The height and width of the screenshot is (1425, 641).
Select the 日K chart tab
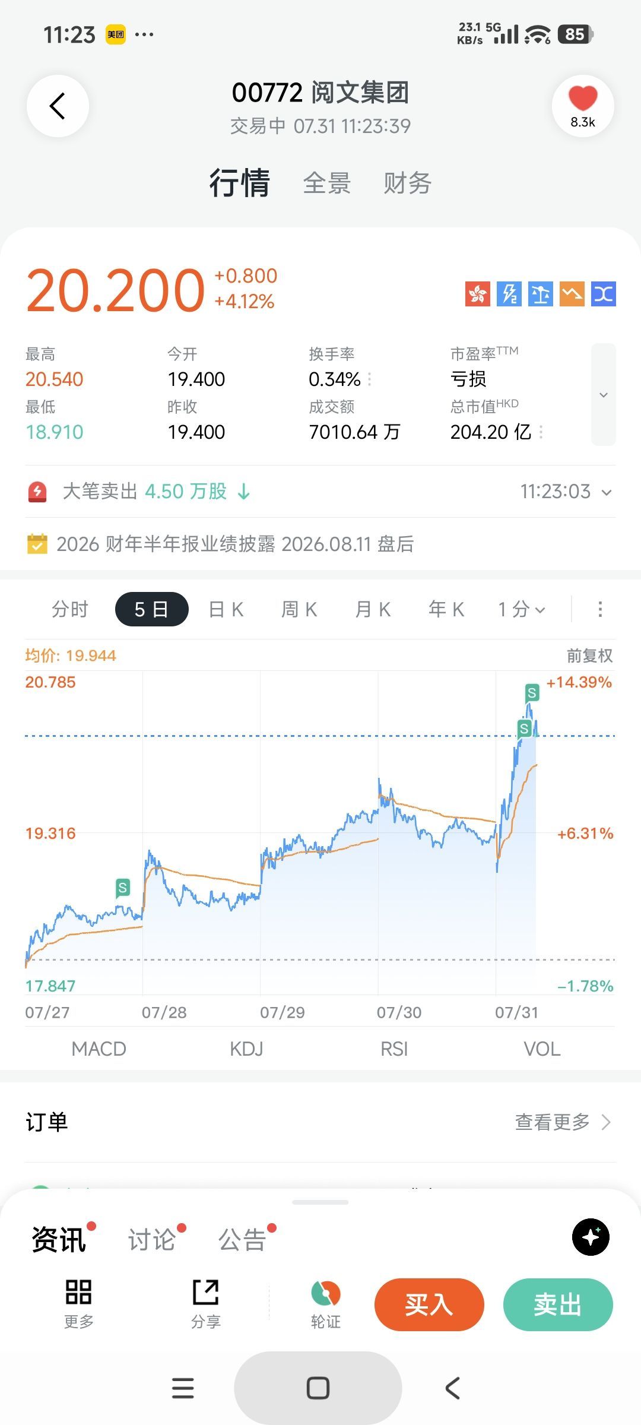[x=226, y=609]
